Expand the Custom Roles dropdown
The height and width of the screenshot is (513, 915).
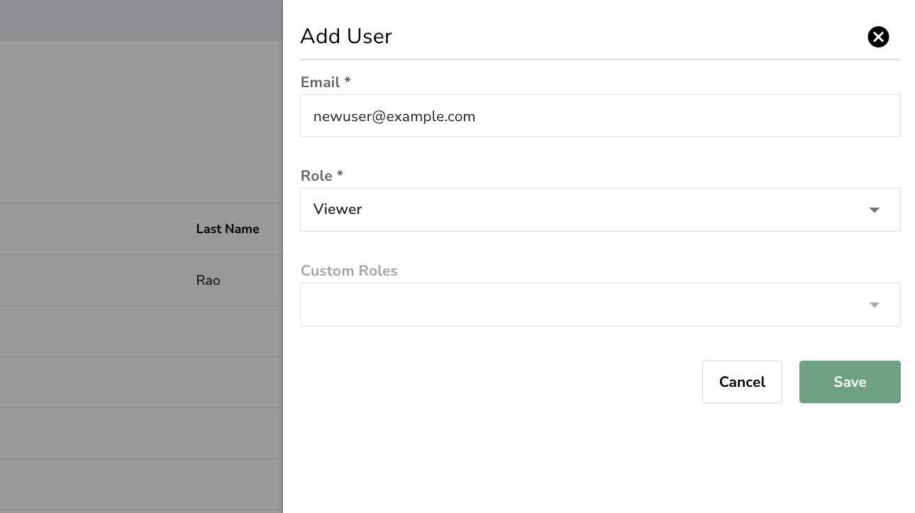coord(600,305)
